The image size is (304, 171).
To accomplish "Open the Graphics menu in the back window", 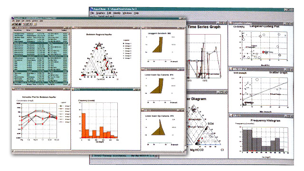I will pos(101,13).
